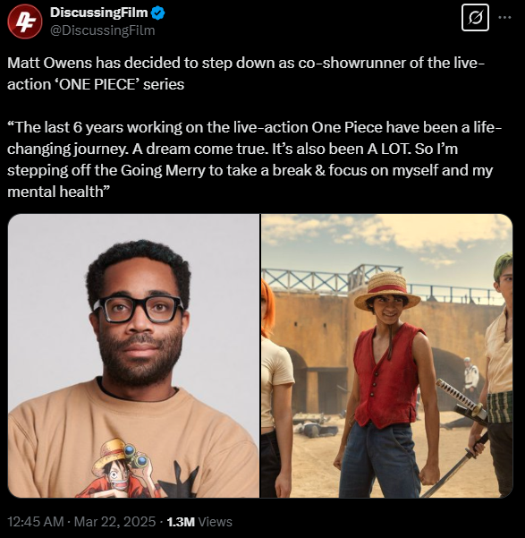Screen dimensions: 525x538
Task: Click the black glasses in the portrait
Action: (139, 308)
